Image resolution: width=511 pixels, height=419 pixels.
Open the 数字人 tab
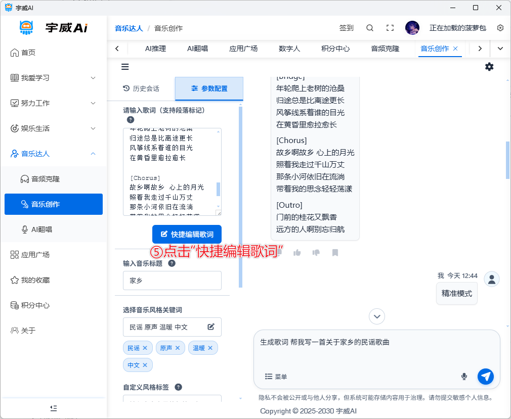pyautogui.click(x=289, y=49)
